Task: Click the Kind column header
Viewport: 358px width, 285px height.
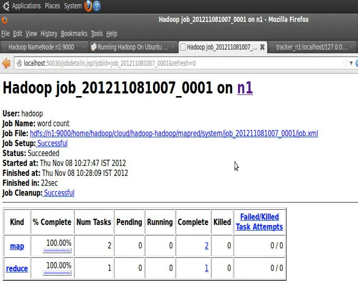Action: click(17, 222)
